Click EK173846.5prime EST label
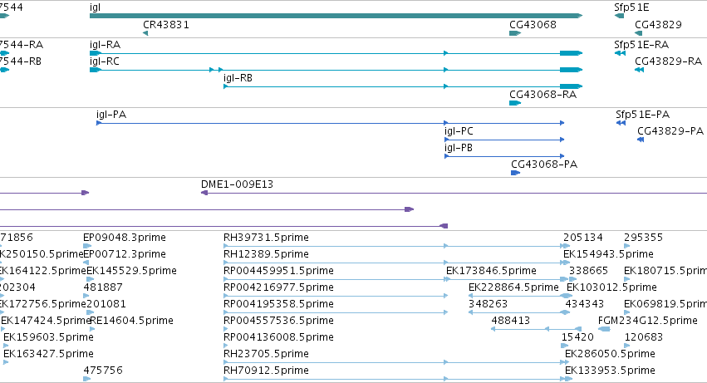 (x=492, y=271)
